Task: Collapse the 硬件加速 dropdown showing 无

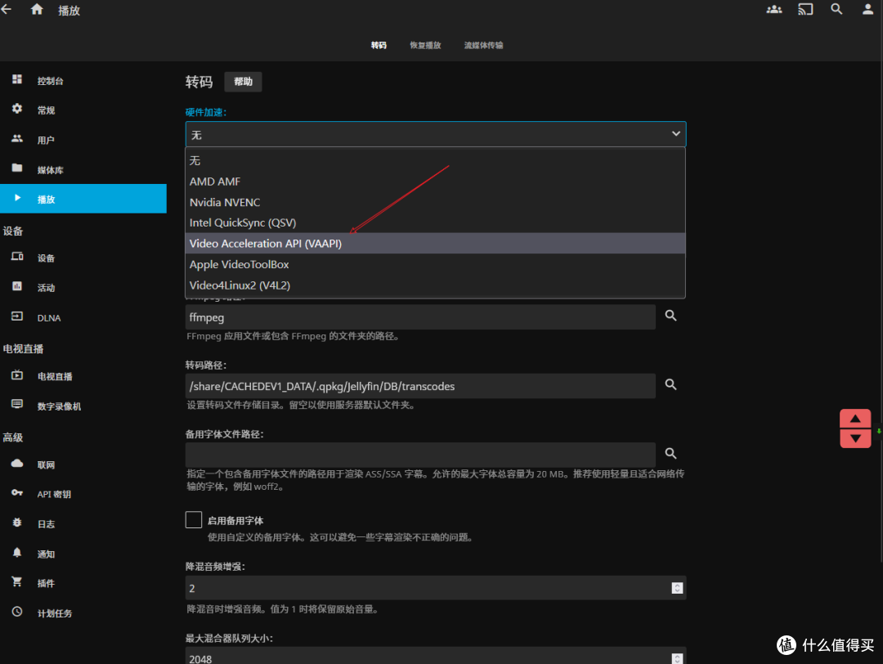Action: tap(436, 134)
